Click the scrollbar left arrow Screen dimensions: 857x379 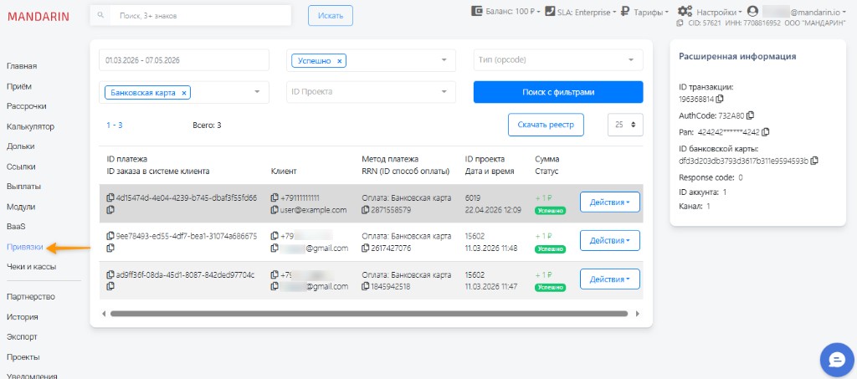coord(103,314)
